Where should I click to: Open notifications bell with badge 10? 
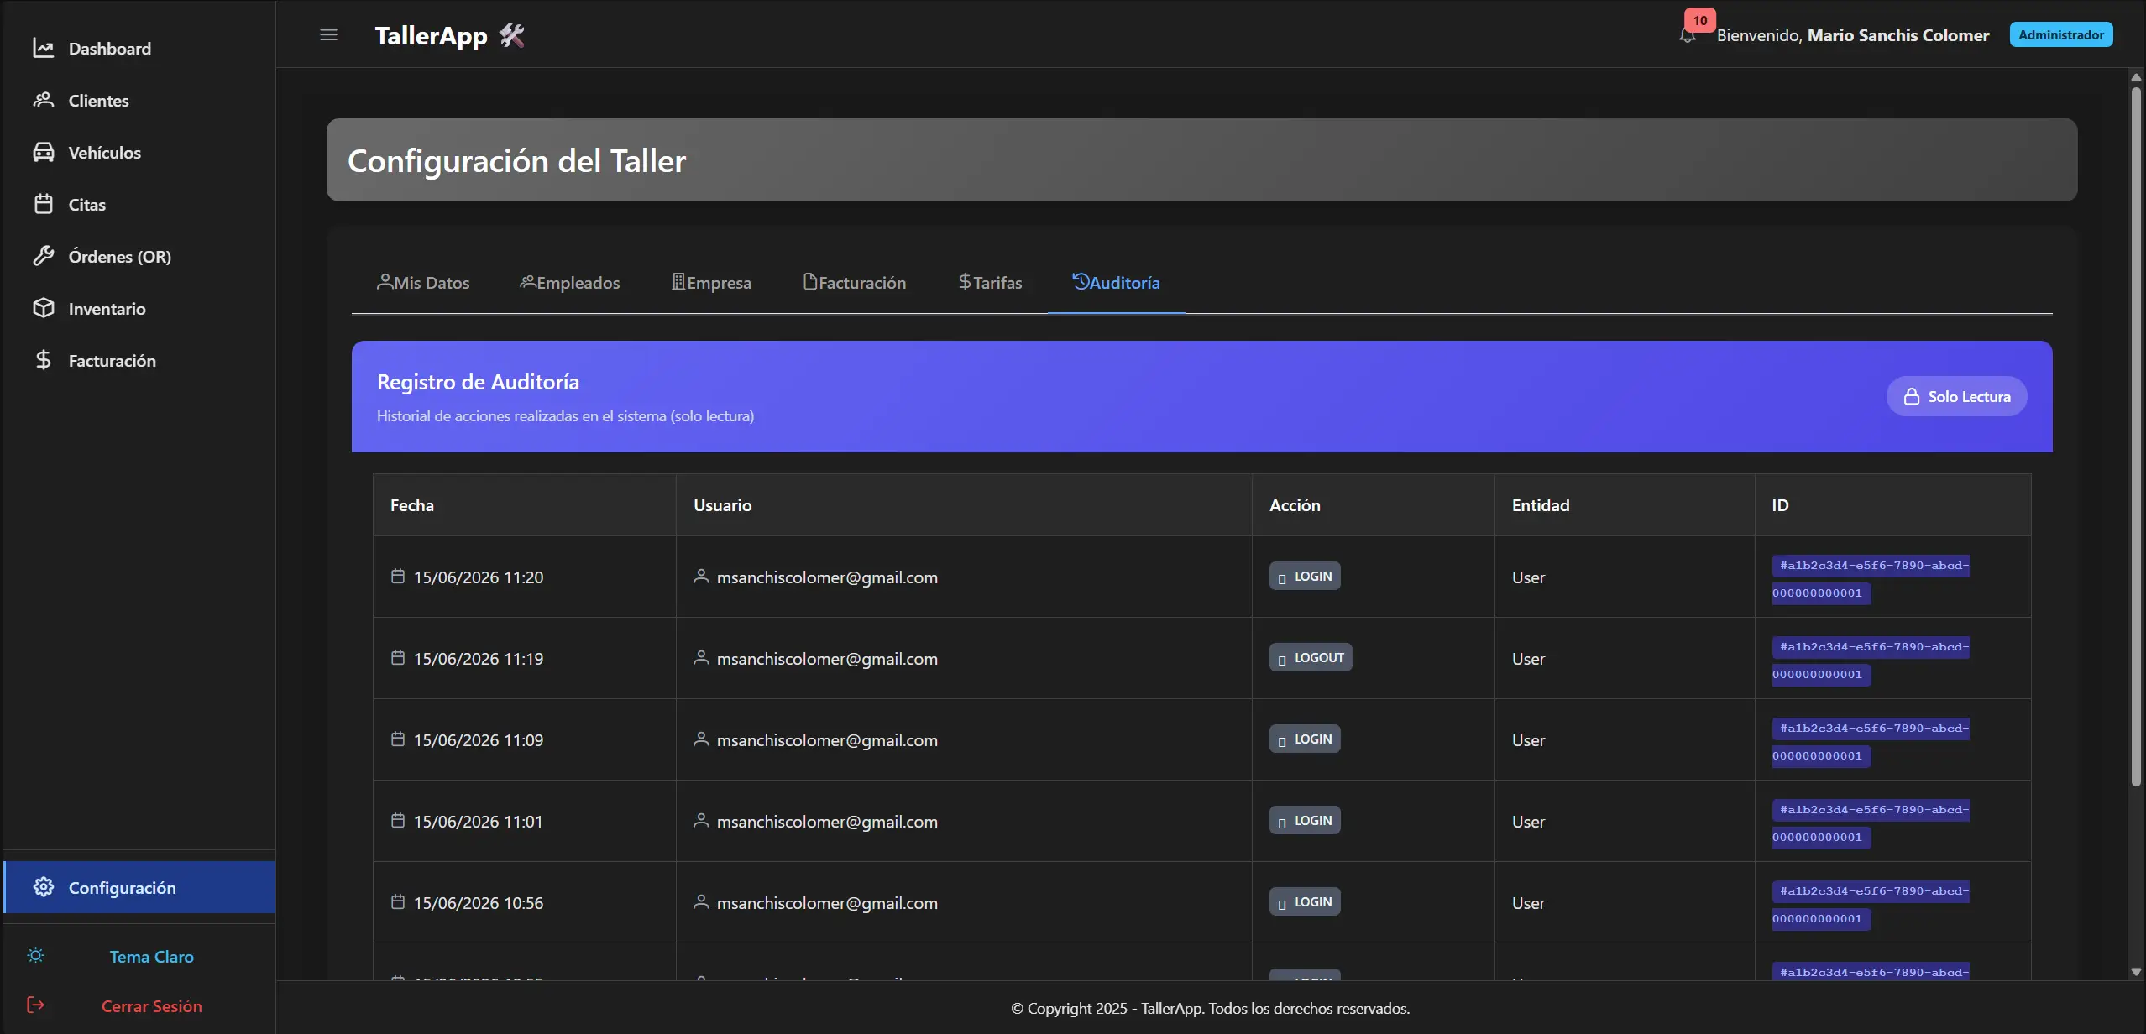point(1688,34)
